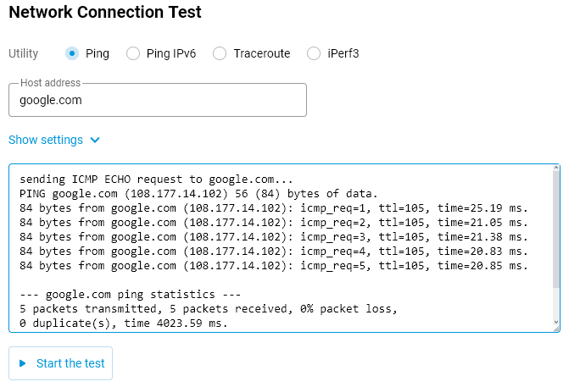The width and height of the screenshot is (569, 387).
Task: Select the Ping radio button
Action: (x=72, y=53)
